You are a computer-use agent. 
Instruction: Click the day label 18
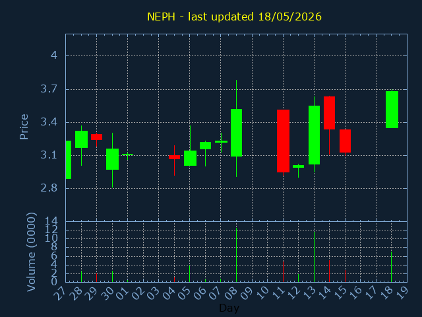click(386, 293)
